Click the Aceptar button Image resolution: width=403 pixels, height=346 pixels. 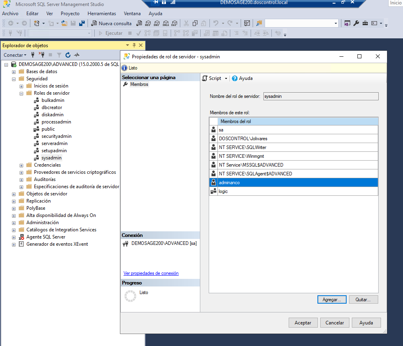point(303,322)
